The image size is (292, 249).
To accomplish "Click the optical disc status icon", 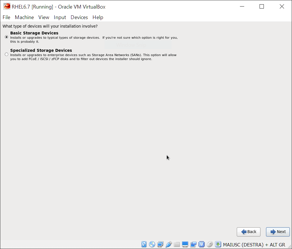I will [x=152, y=244].
